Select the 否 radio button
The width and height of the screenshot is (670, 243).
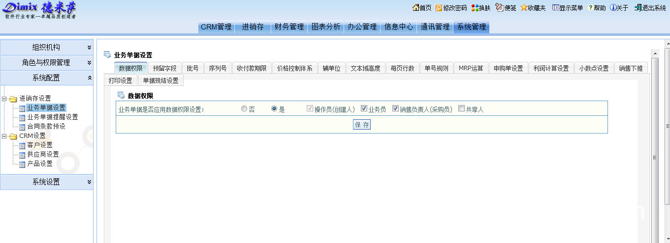click(x=244, y=109)
